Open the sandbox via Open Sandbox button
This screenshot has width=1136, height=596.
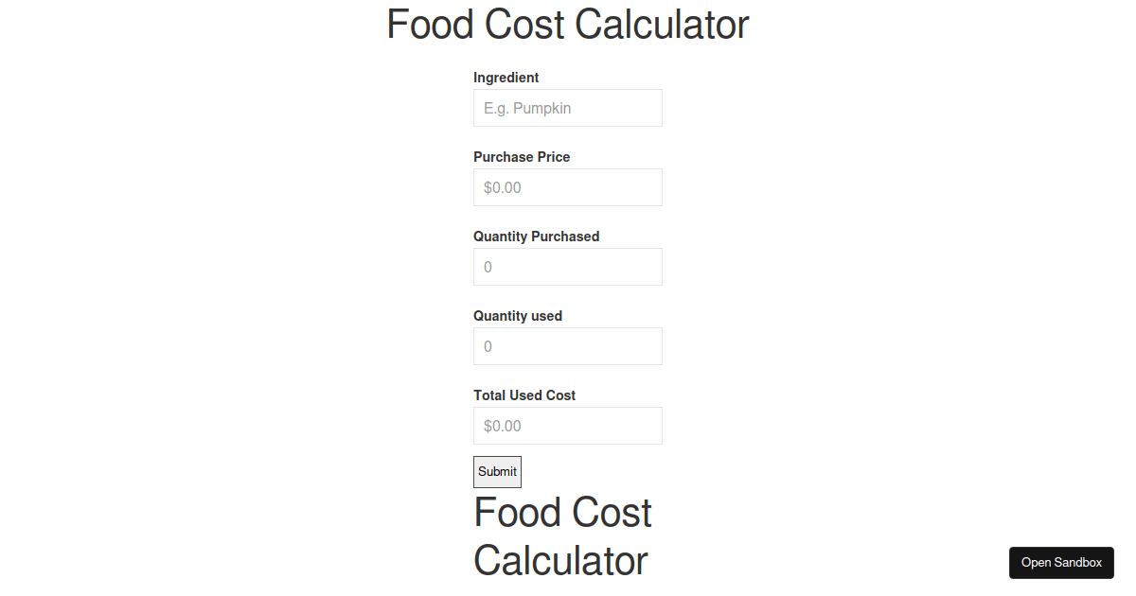1061,562
